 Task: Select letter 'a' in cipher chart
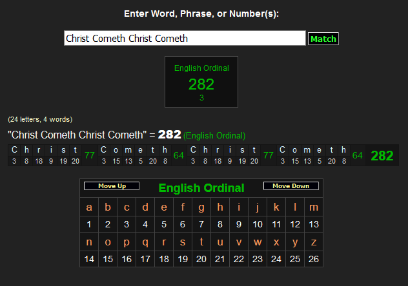click(x=89, y=207)
